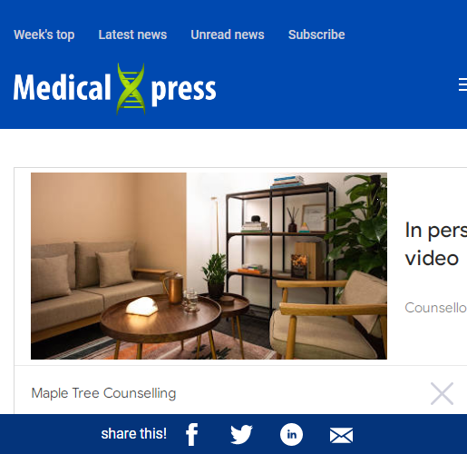Open the 'In pers... video' ad headline
The height and width of the screenshot is (454, 467).
pos(436,244)
